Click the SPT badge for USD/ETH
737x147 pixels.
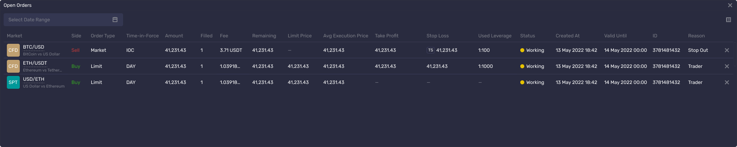click(x=13, y=82)
